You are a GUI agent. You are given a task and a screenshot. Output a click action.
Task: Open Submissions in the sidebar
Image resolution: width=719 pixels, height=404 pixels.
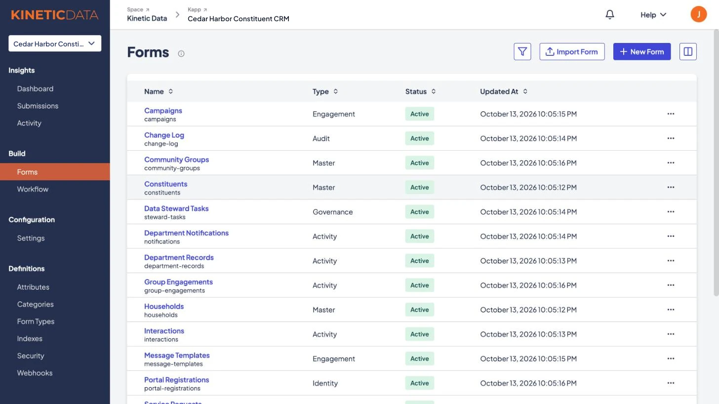point(38,106)
